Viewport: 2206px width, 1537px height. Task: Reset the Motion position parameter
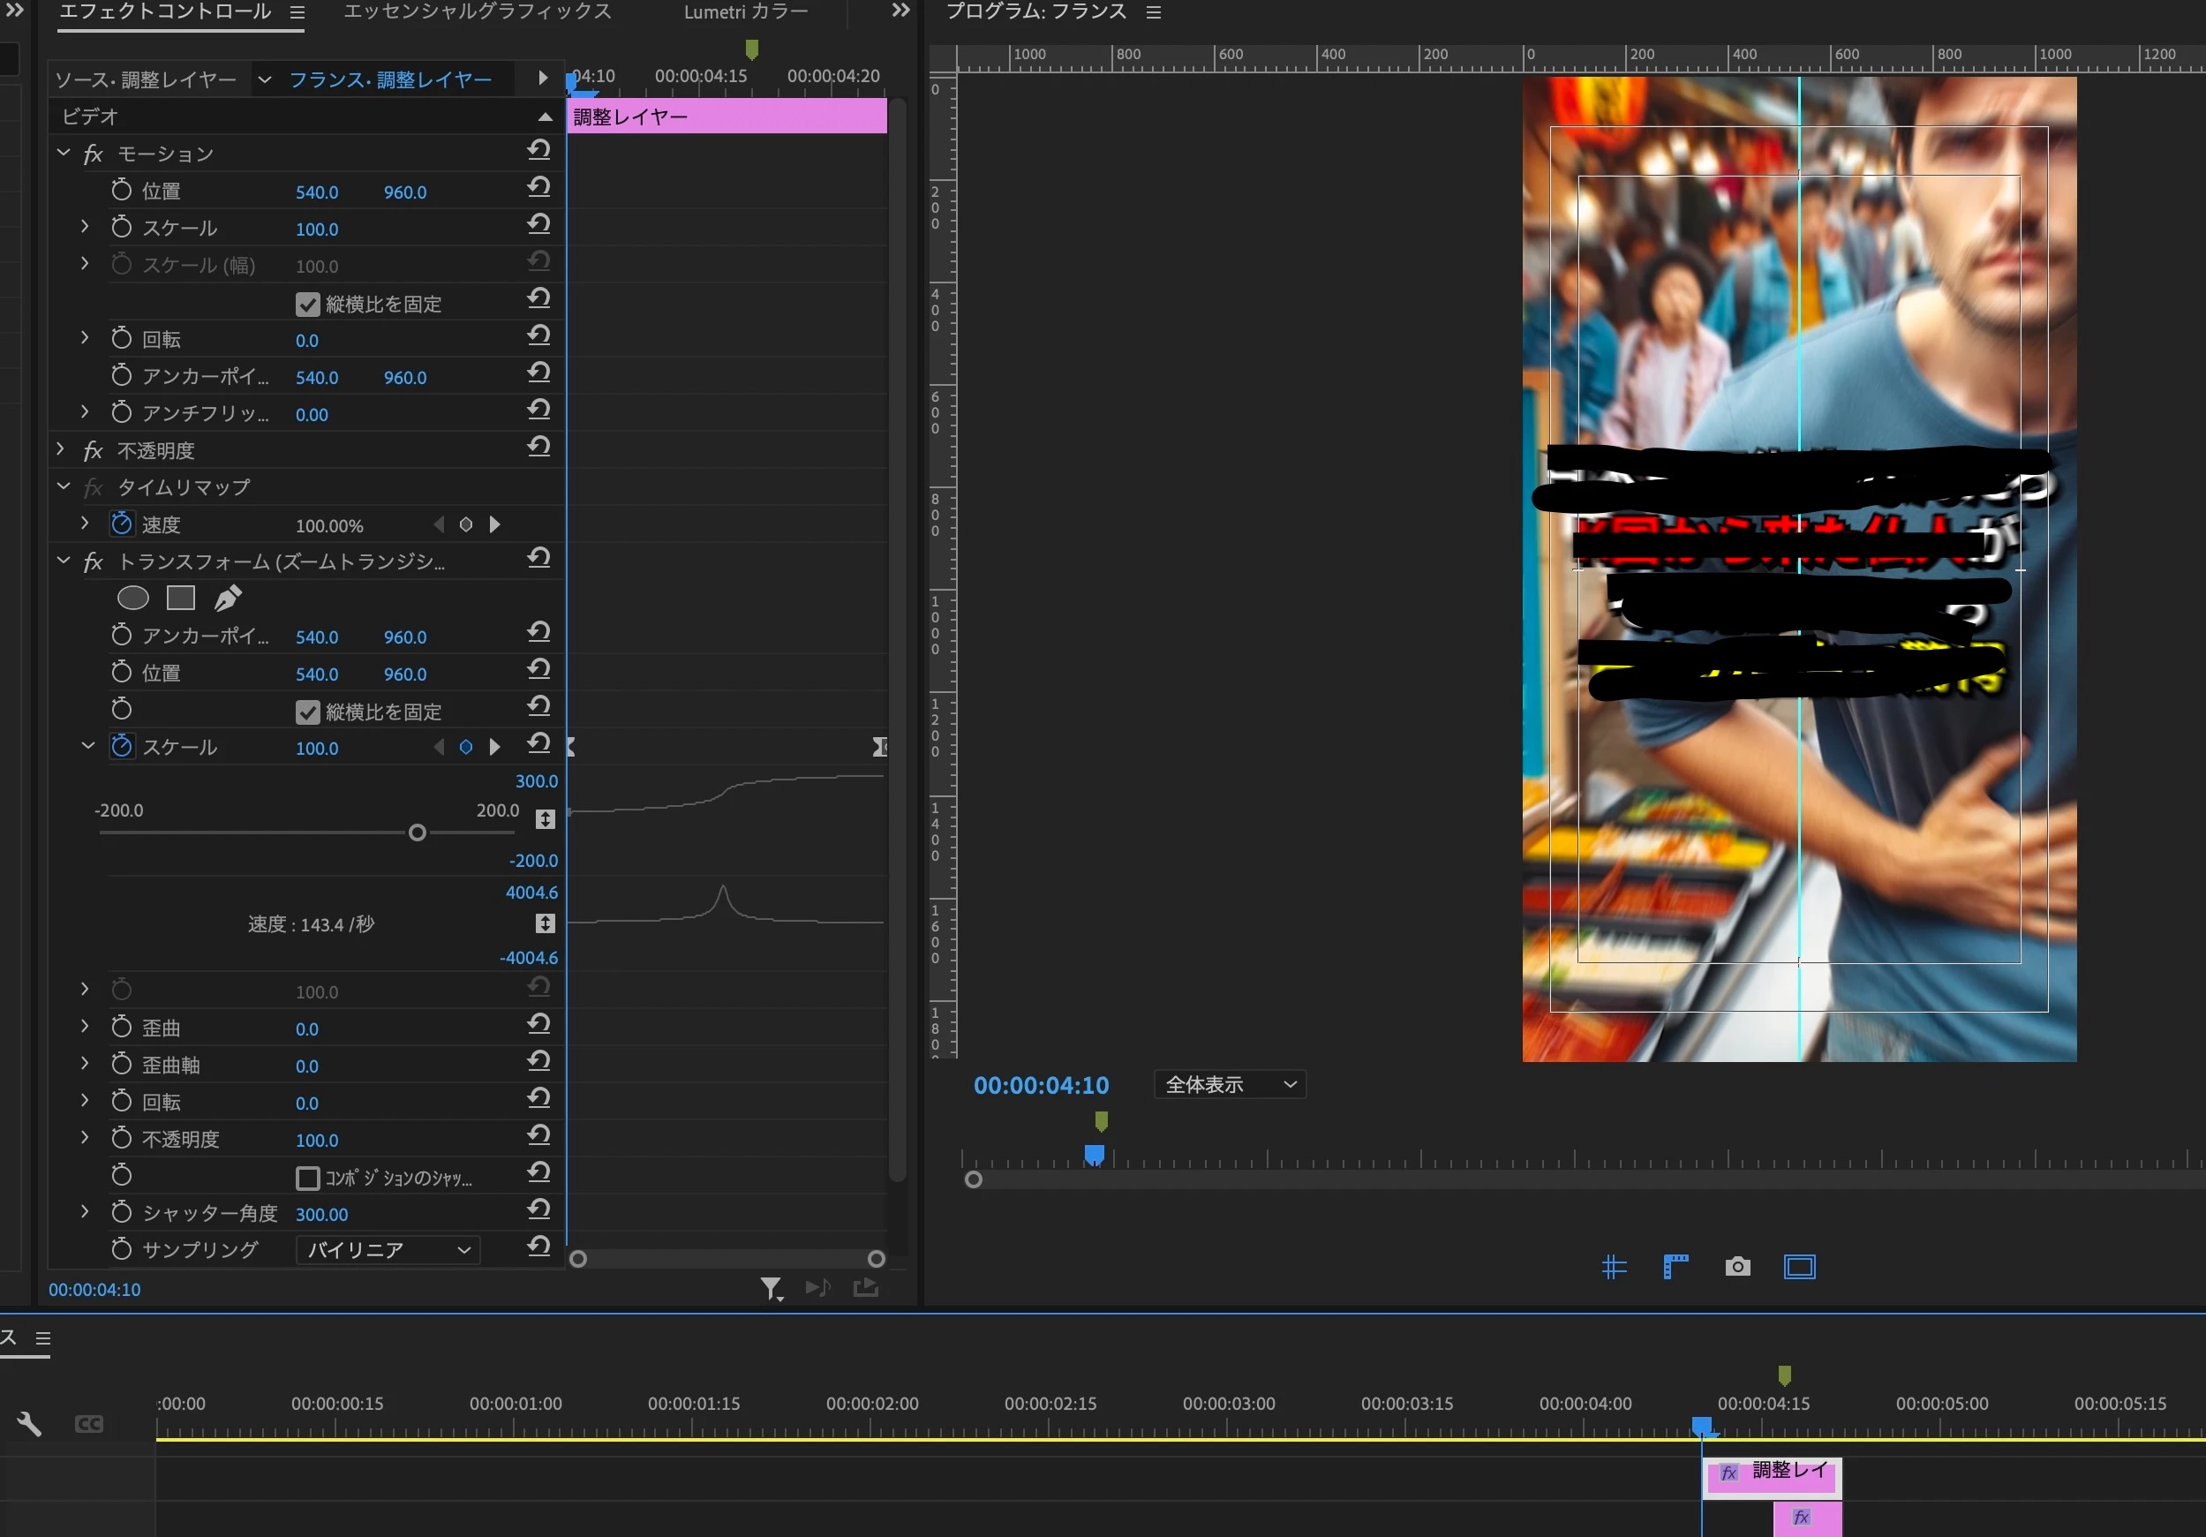(x=539, y=188)
